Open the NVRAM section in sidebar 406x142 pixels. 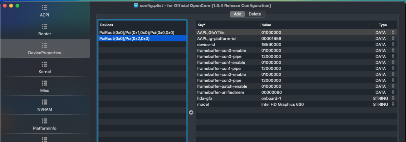[x=45, y=105]
